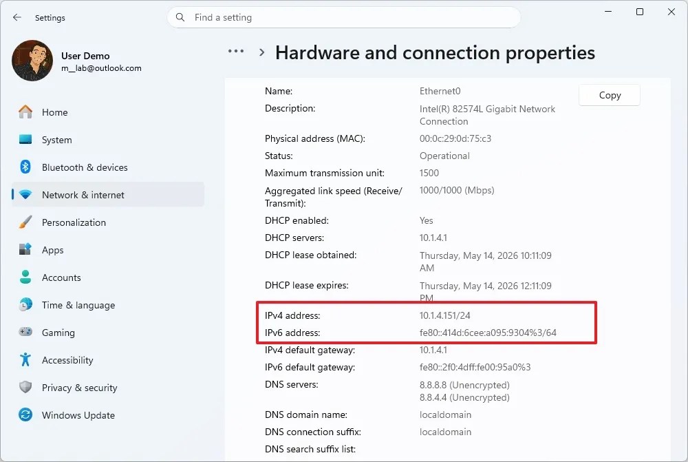Click the User Demo name
This screenshot has width=688, height=462.
85,56
